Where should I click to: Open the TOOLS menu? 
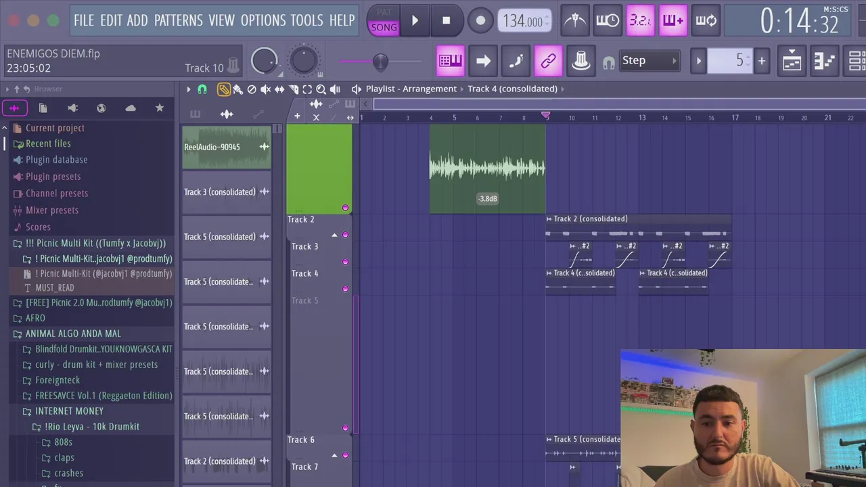(306, 21)
